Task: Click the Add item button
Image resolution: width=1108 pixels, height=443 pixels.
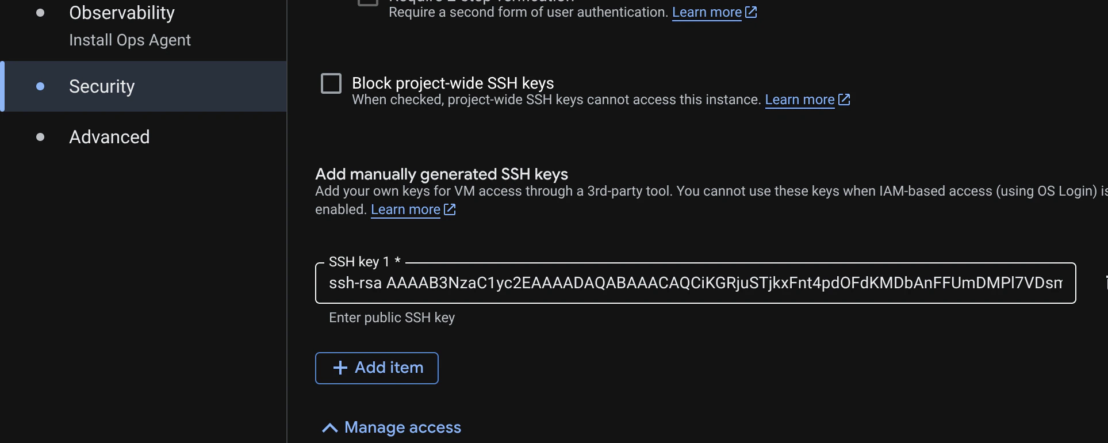Action: click(x=377, y=368)
